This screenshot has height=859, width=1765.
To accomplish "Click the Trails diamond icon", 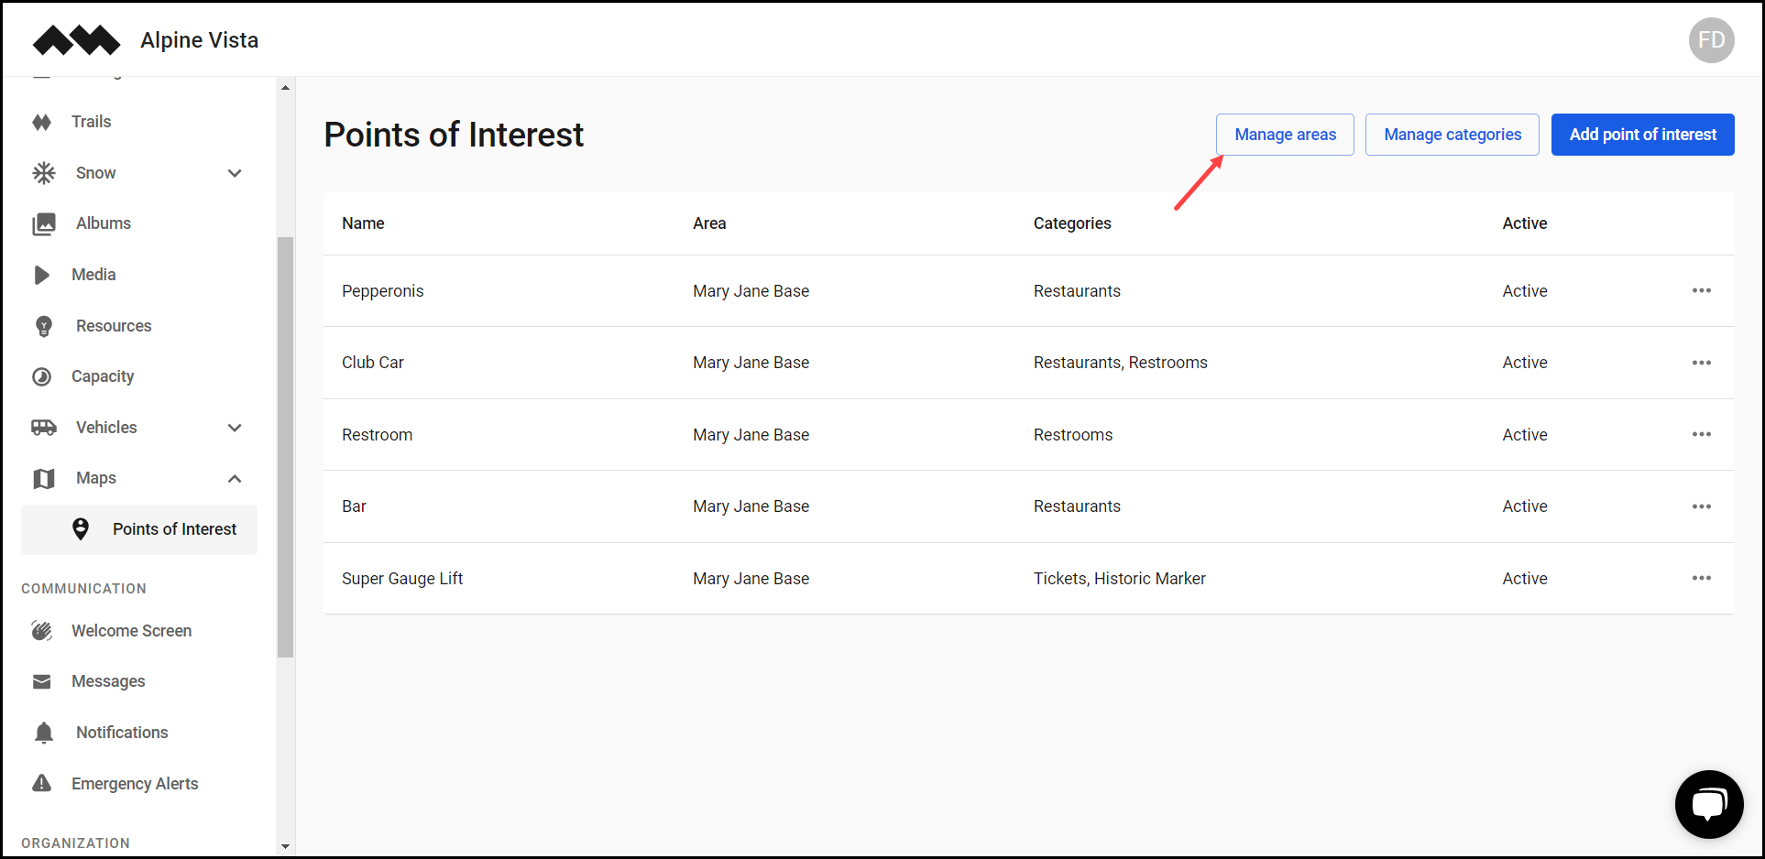I will click(x=42, y=122).
